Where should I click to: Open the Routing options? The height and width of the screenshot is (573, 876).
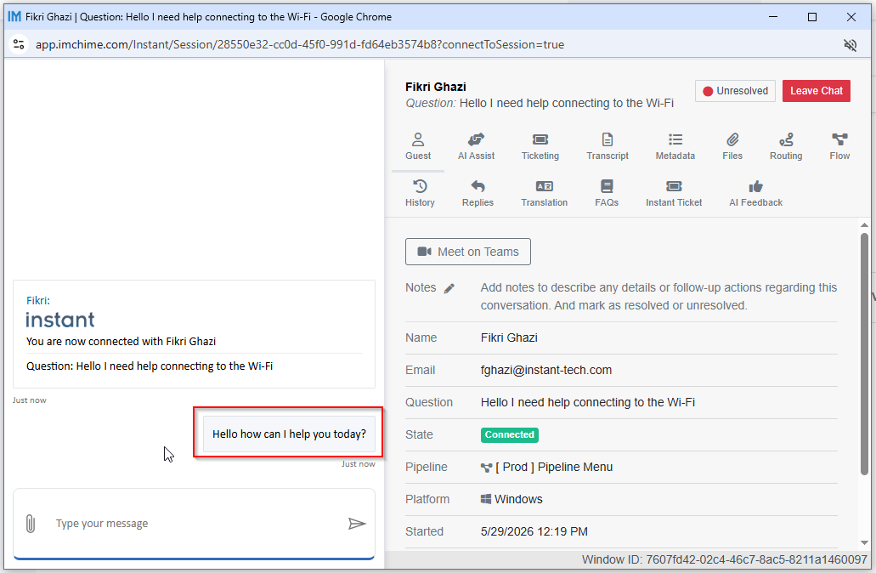[x=785, y=147]
